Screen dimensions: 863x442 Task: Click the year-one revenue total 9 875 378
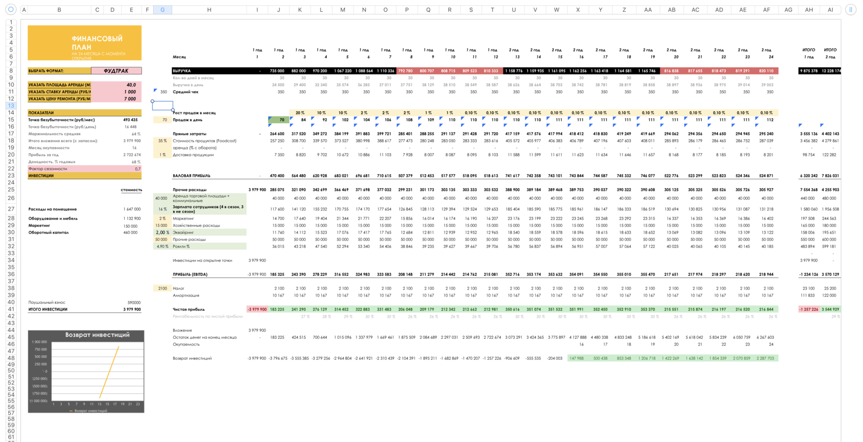pyautogui.click(x=809, y=71)
